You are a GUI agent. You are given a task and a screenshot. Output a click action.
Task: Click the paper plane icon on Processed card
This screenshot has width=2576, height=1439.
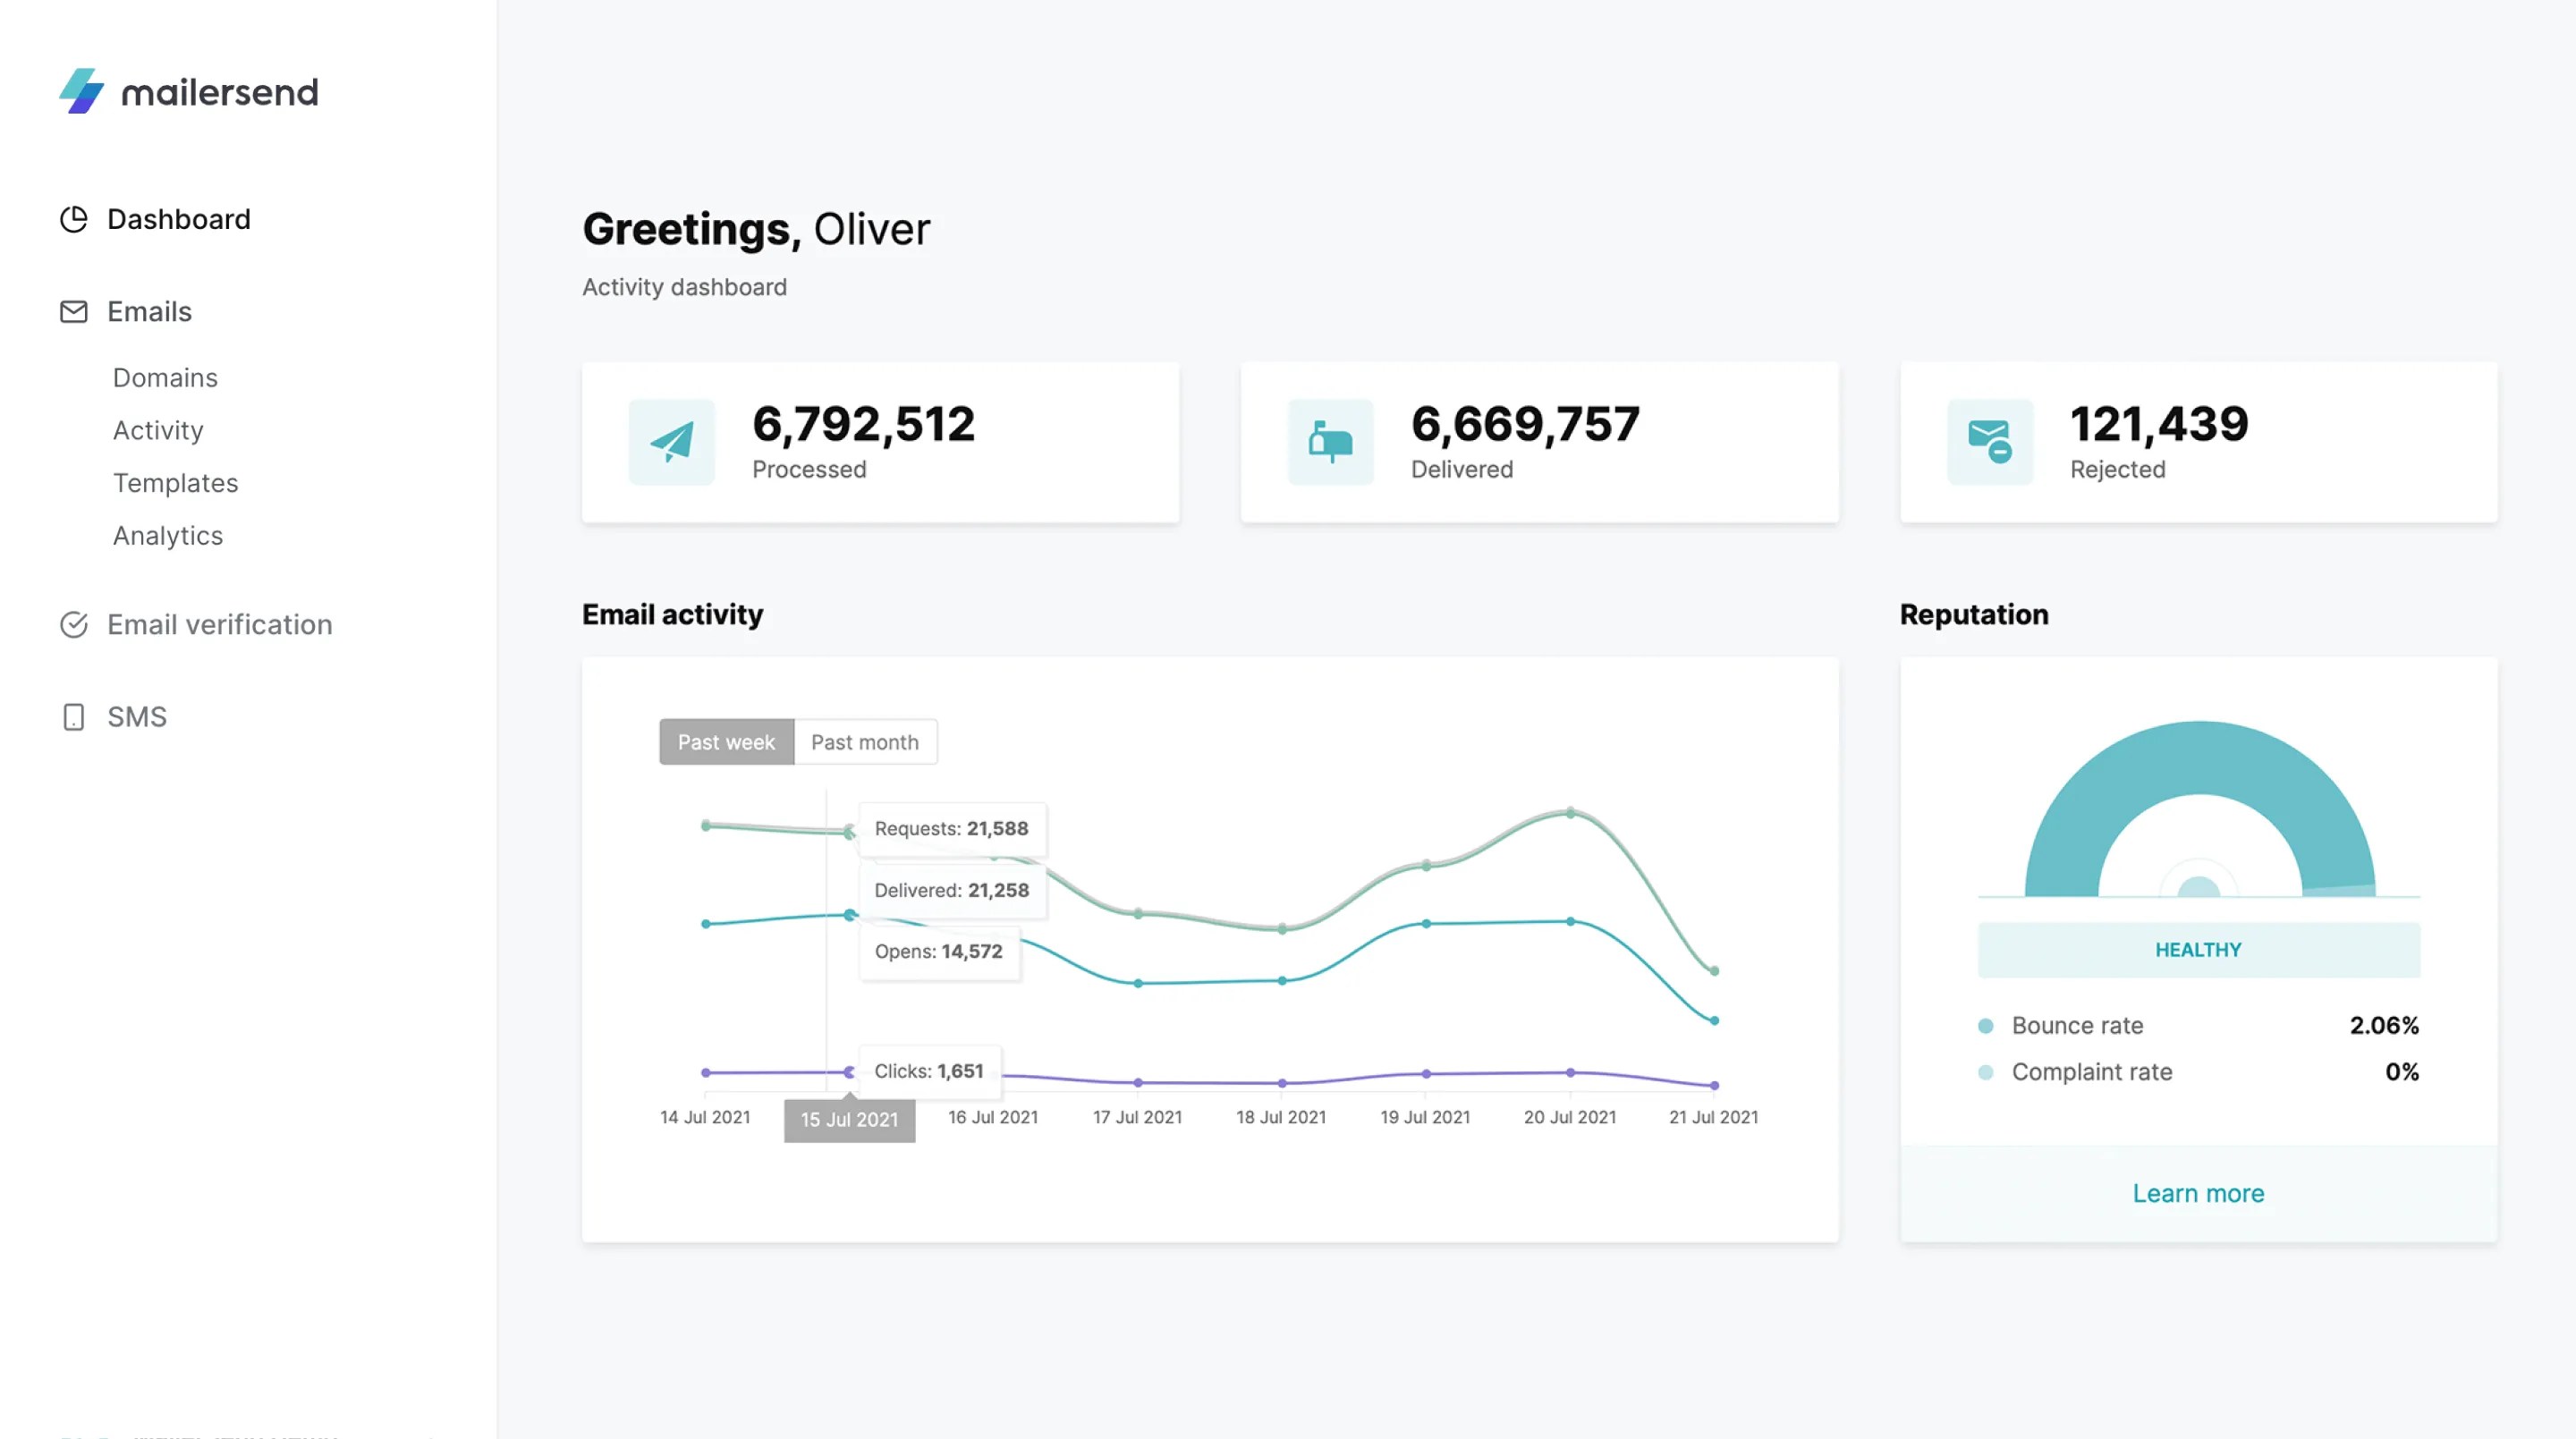point(671,441)
